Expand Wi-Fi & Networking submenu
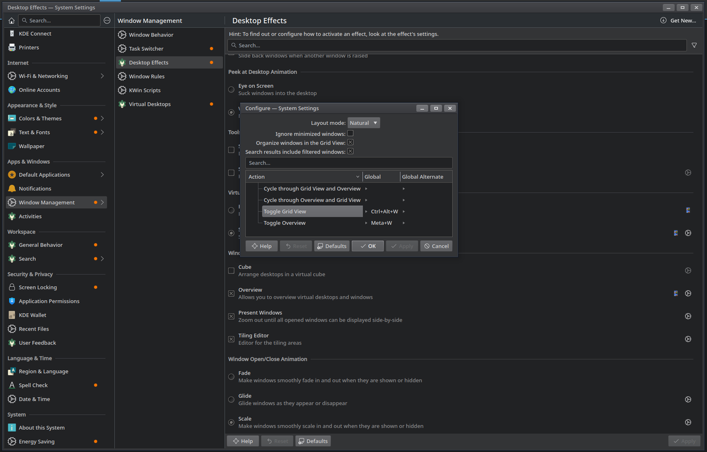This screenshot has height=452, width=707. pos(102,76)
